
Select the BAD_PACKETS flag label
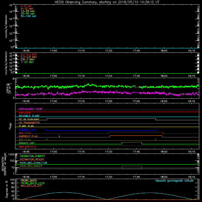click(28, 146)
